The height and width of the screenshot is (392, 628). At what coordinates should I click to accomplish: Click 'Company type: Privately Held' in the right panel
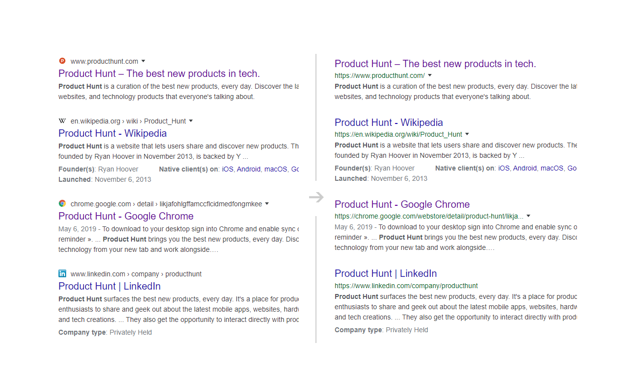(x=381, y=330)
